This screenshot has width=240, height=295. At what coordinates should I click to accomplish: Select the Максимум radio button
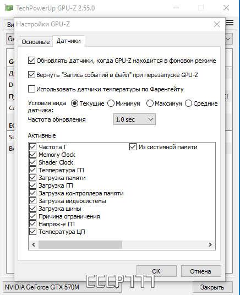(150, 103)
